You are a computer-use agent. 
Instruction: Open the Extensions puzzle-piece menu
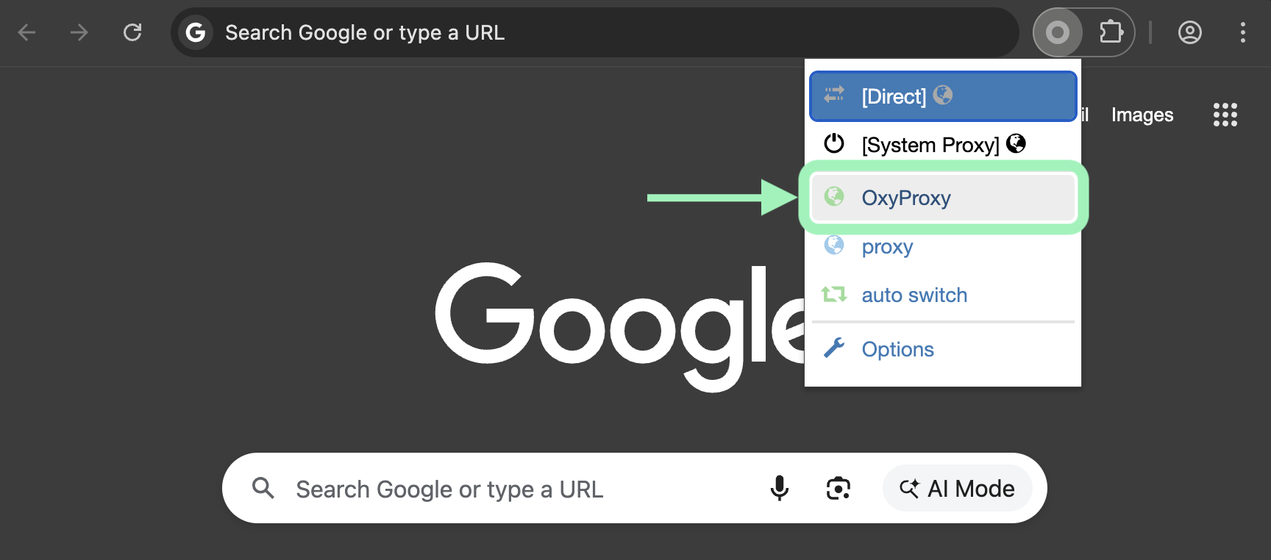1110,32
